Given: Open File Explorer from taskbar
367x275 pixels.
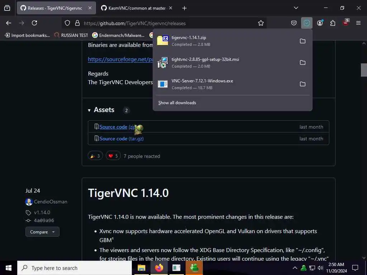Looking at the screenshot, I should click(141, 268).
